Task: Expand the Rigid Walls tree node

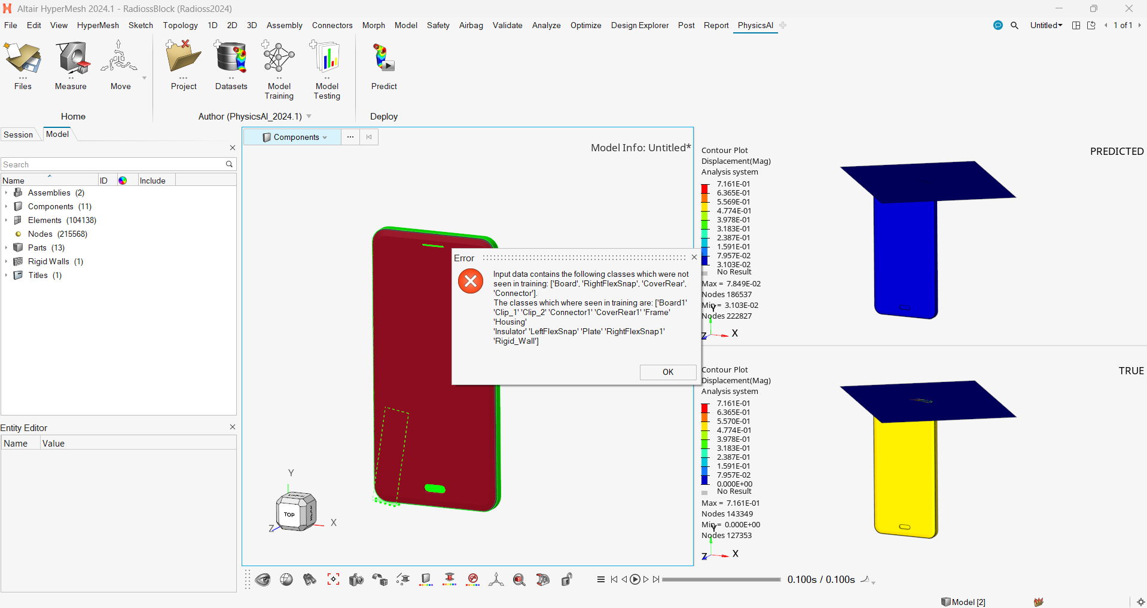Action: click(6, 261)
